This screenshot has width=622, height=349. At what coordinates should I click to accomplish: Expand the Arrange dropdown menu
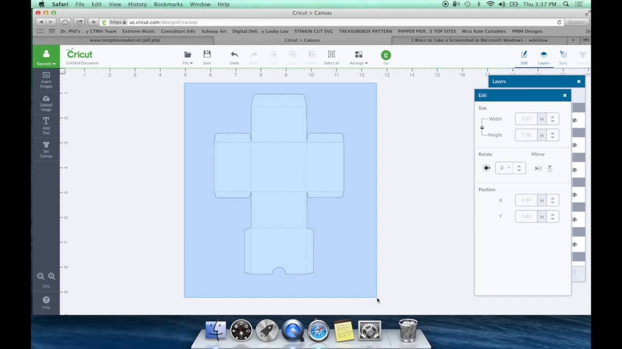click(x=359, y=57)
